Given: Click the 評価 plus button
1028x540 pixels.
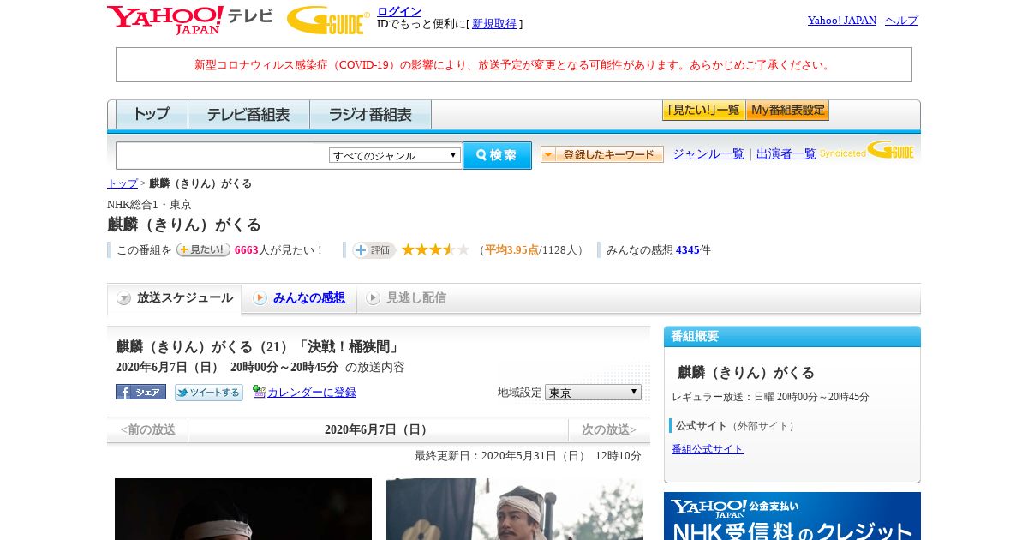Looking at the screenshot, I should (x=374, y=249).
